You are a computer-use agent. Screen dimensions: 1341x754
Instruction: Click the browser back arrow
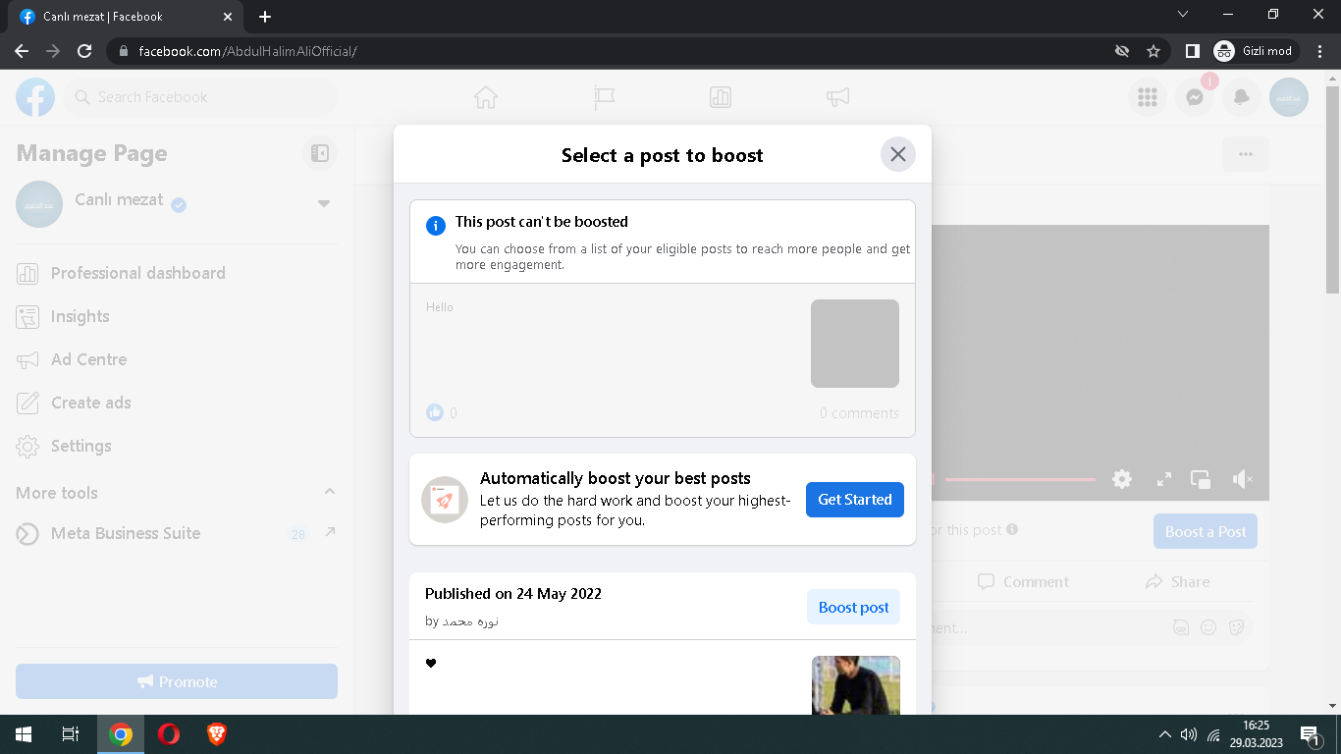[22, 51]
